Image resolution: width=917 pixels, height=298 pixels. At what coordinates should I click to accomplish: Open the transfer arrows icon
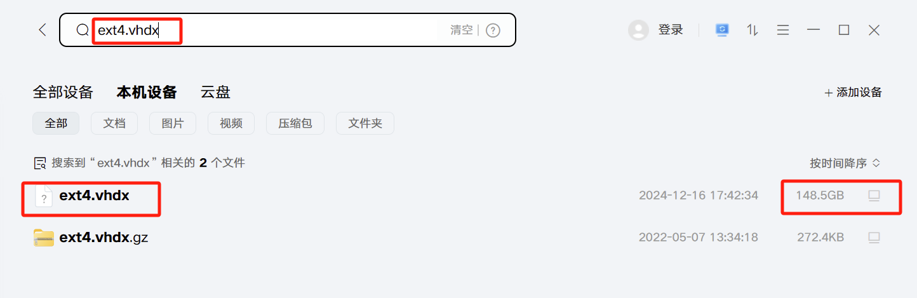tap(753, 30)
